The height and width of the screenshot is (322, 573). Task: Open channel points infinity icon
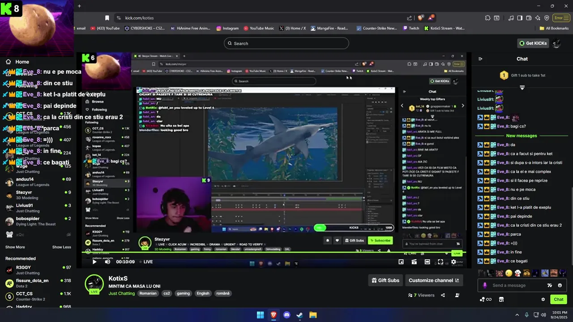[x=486, y=299]
